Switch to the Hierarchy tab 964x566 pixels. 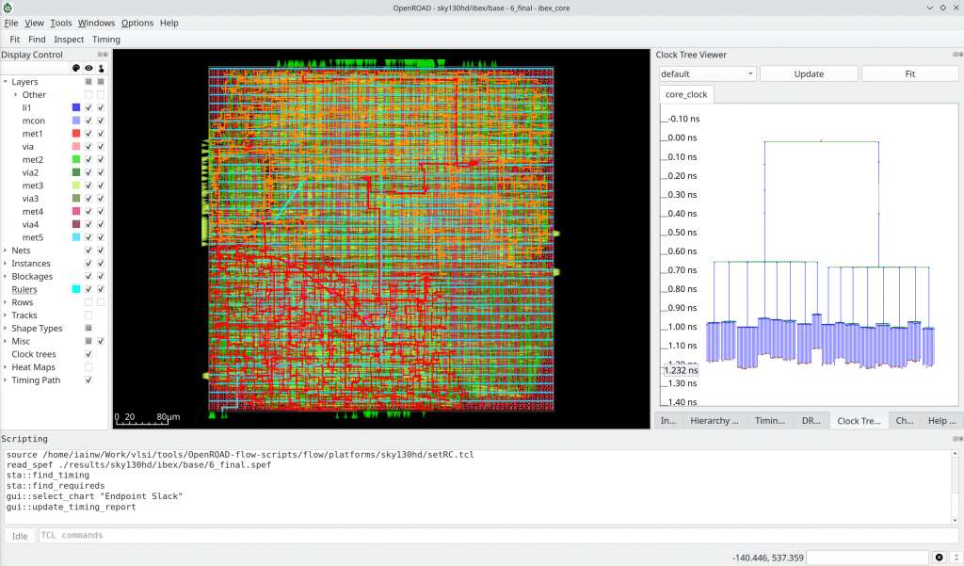714,420
